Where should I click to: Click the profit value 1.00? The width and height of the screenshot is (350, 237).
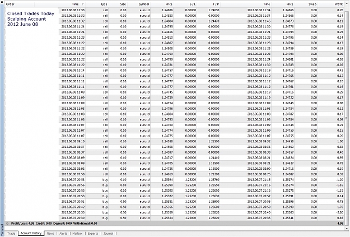pos(340,141)
